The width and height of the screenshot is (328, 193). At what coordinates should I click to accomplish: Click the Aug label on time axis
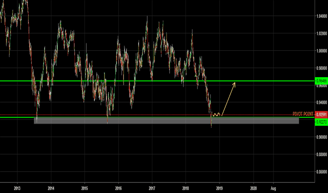[273, 188]
